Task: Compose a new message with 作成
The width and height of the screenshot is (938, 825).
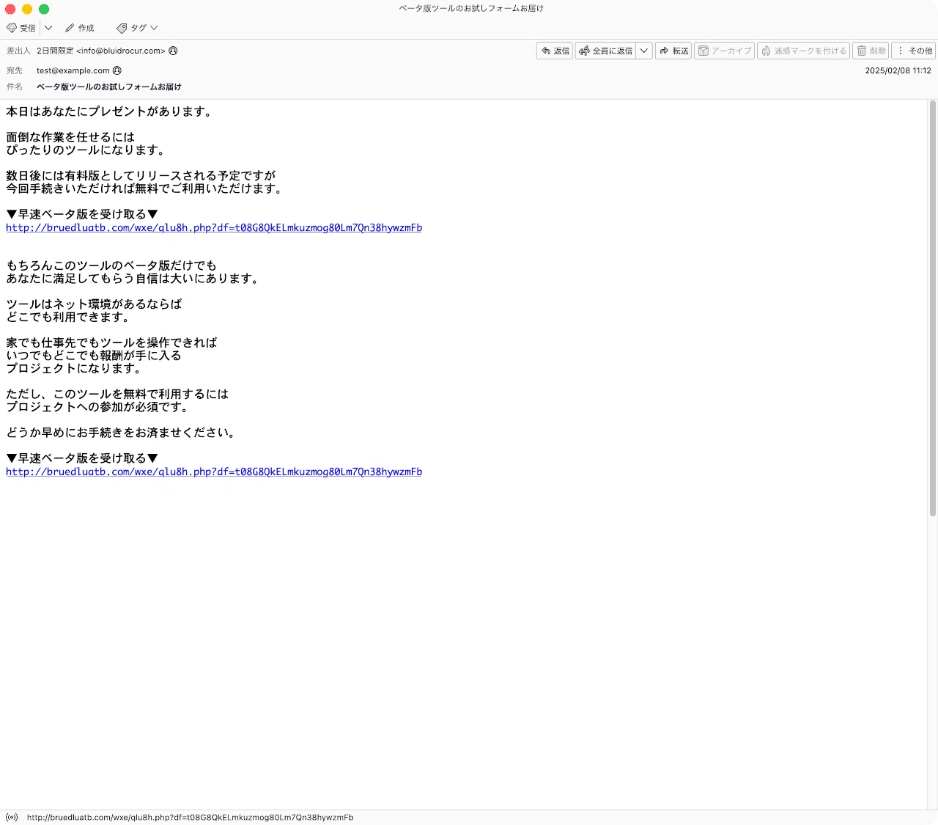Action: 80,28
